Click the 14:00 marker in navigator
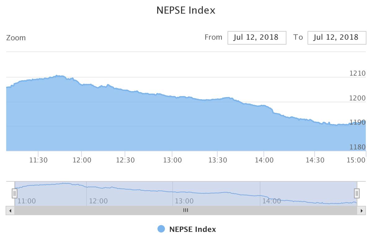 point(272,201)
